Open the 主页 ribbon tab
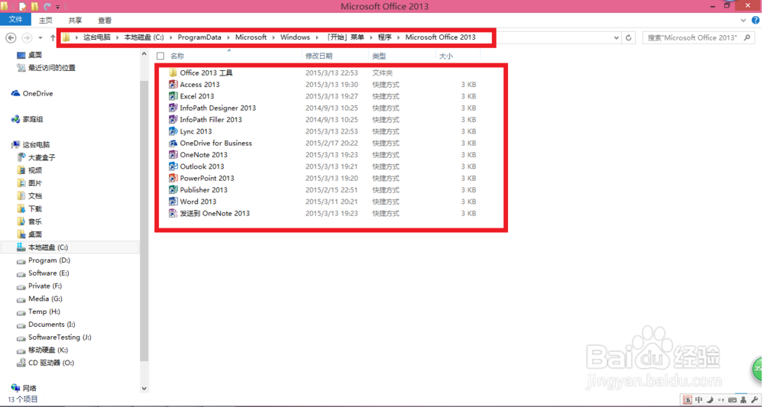764x407 pixels. pos(45,21)
